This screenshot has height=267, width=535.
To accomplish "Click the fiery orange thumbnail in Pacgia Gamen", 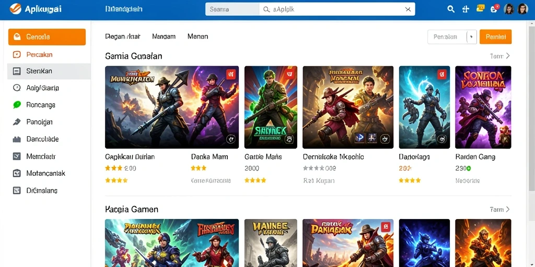I will pyautogui.click(x=483, y=243).
